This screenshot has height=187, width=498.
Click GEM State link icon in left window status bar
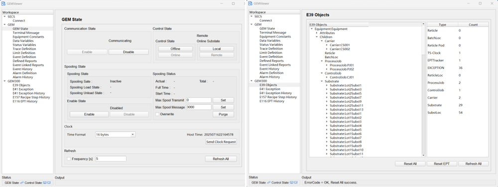click(x=21, y=183)
